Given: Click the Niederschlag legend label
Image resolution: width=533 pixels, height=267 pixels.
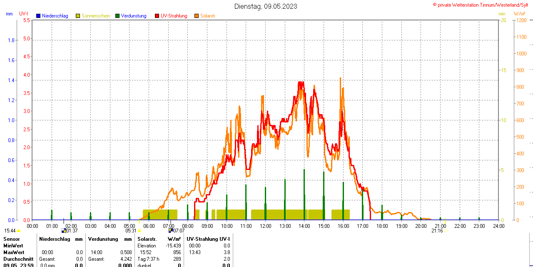Looking at the screenshot, I should 55,16.
